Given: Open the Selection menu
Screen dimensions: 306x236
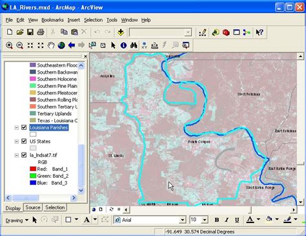Looking at the screenshot, I should 93,20.
